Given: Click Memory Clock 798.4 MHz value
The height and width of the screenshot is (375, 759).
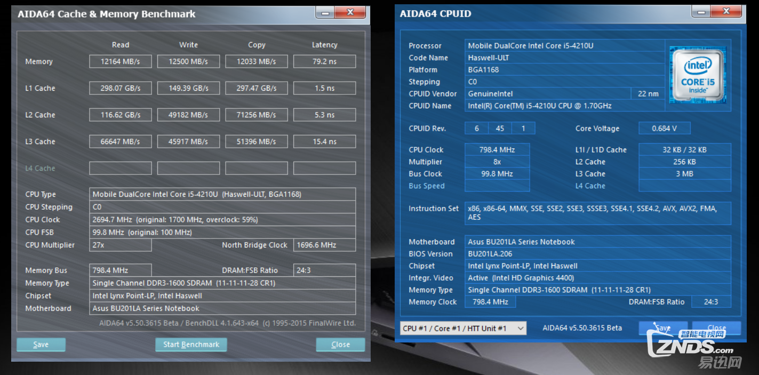Looking at the screenshot, I should point(490,302).
